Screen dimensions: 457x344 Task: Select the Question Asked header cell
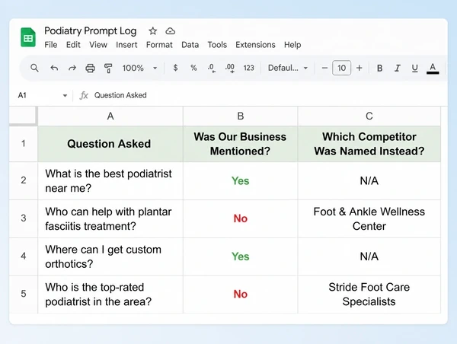pyautogui.click(x=110, y=144)
